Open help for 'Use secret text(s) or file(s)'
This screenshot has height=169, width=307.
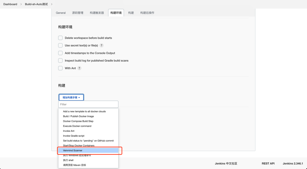point(101,45)
